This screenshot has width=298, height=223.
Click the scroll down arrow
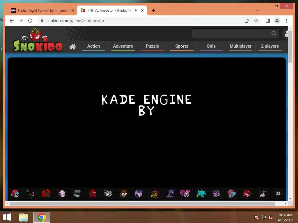click(290, 199)
